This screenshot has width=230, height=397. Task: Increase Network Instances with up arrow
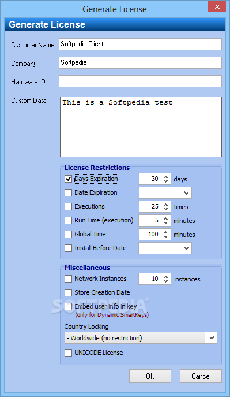pyautogui.click(x=165, y=276)
